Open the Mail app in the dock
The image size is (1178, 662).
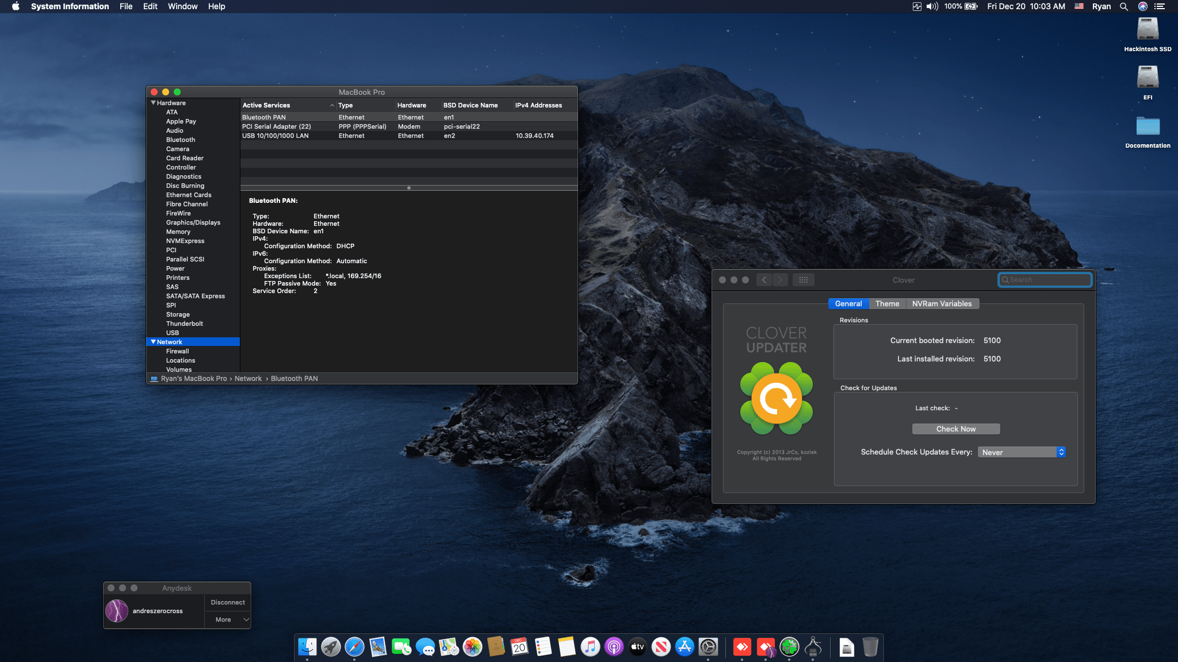378,647
